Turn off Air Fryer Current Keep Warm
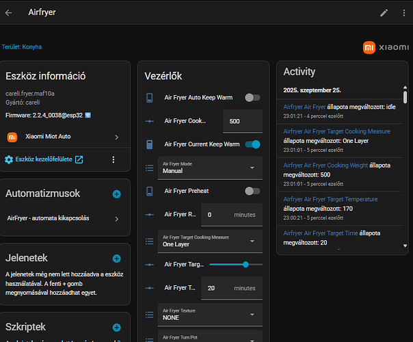413x342 pixels. pyautogui.click(x=252, y=144)
